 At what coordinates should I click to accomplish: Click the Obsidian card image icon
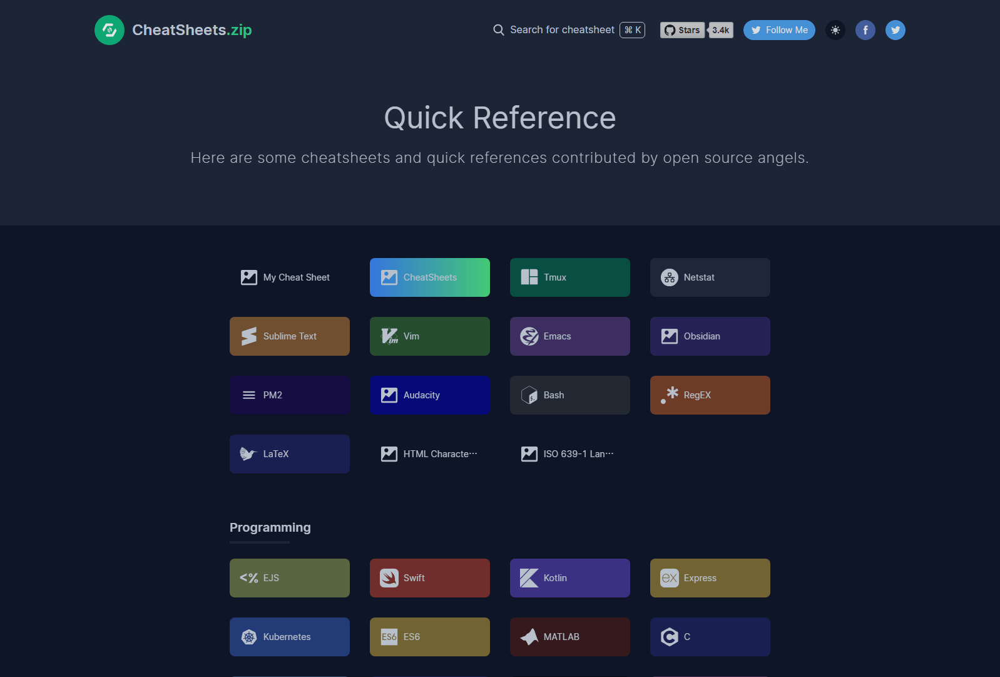coord(670,336)
